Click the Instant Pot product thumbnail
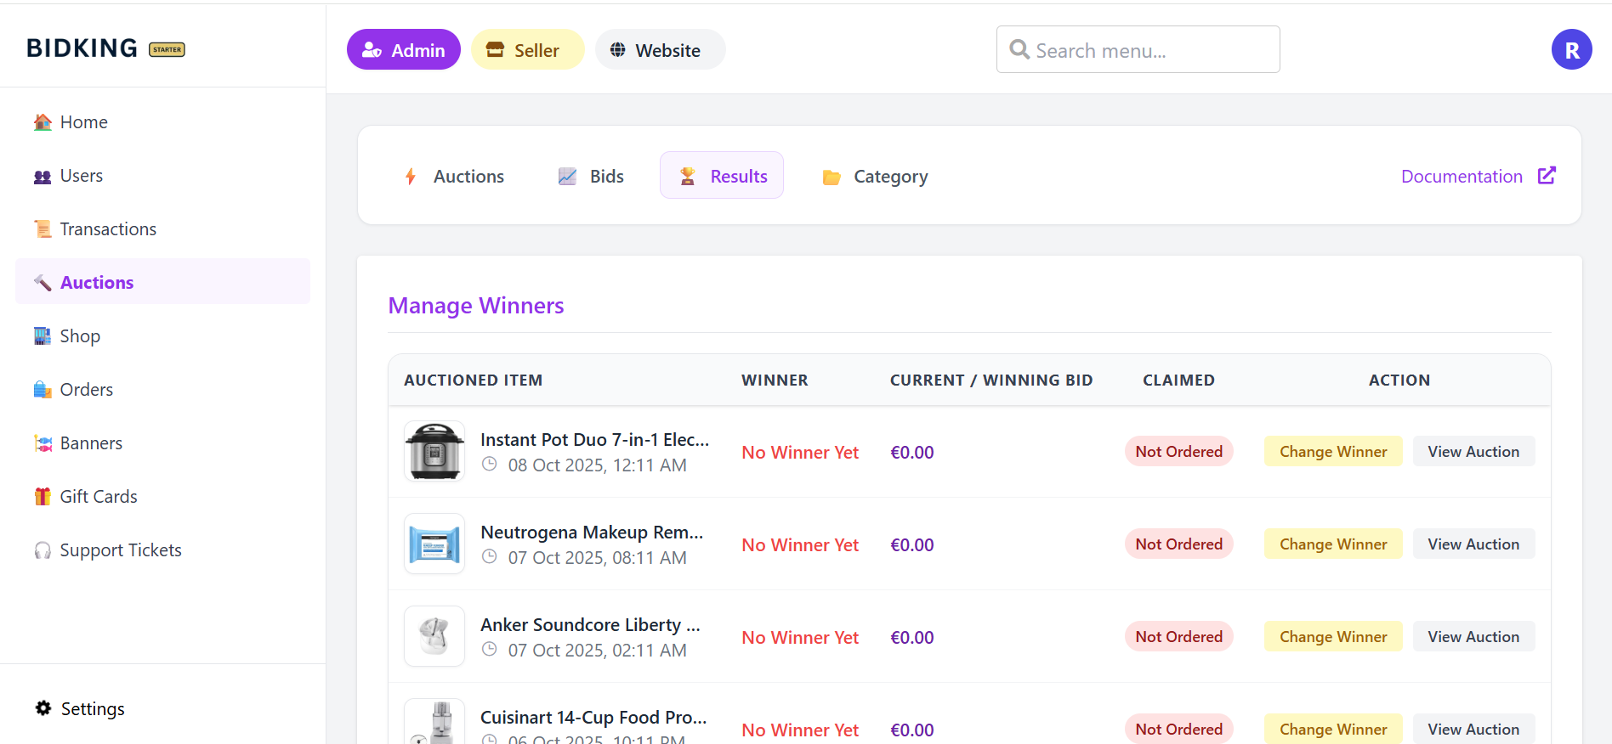This screenshot has width=1612, height=744. (434, 452)
